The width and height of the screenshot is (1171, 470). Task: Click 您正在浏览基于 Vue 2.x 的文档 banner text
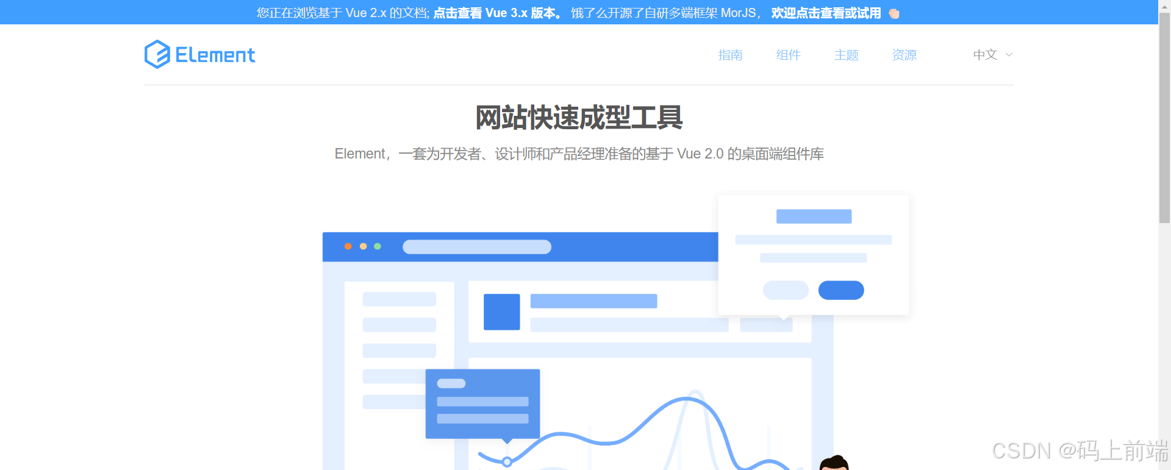(x=343, y=13)
